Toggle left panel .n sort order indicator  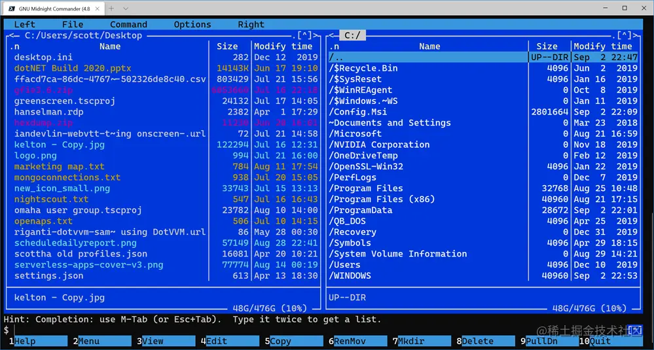pos(14,46)
